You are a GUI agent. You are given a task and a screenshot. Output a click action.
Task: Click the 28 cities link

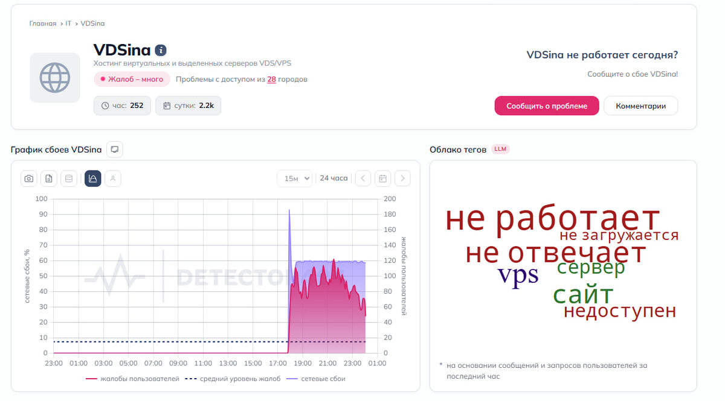coord(272,79)
